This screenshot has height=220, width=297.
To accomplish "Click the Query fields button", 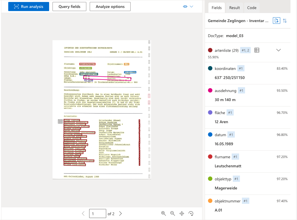I will 69,7.
